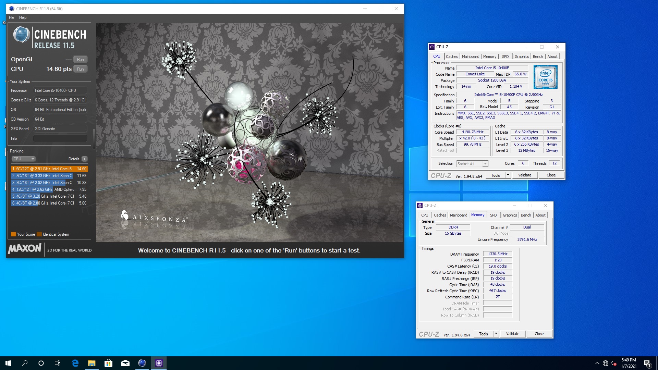Click Validate in upper CPU-Z

(525, 175)
